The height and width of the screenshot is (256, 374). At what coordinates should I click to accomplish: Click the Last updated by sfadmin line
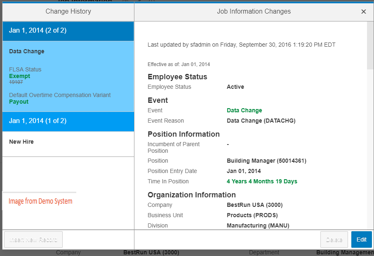[241, 45]
